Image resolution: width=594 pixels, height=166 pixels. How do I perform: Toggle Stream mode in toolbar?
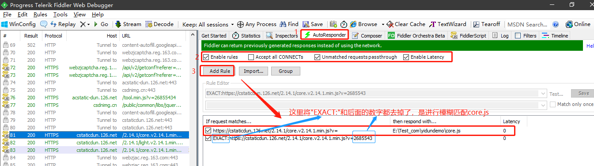pyautogui.click(x=128, y=24)
